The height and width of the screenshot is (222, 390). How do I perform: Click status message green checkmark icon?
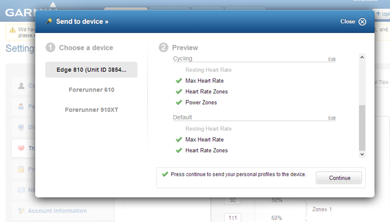165,174
